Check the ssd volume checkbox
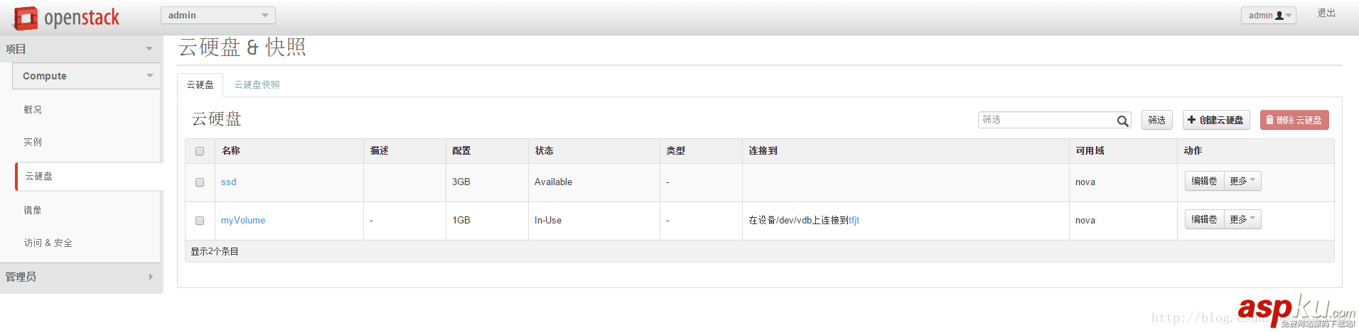 [x=200, y=182]
